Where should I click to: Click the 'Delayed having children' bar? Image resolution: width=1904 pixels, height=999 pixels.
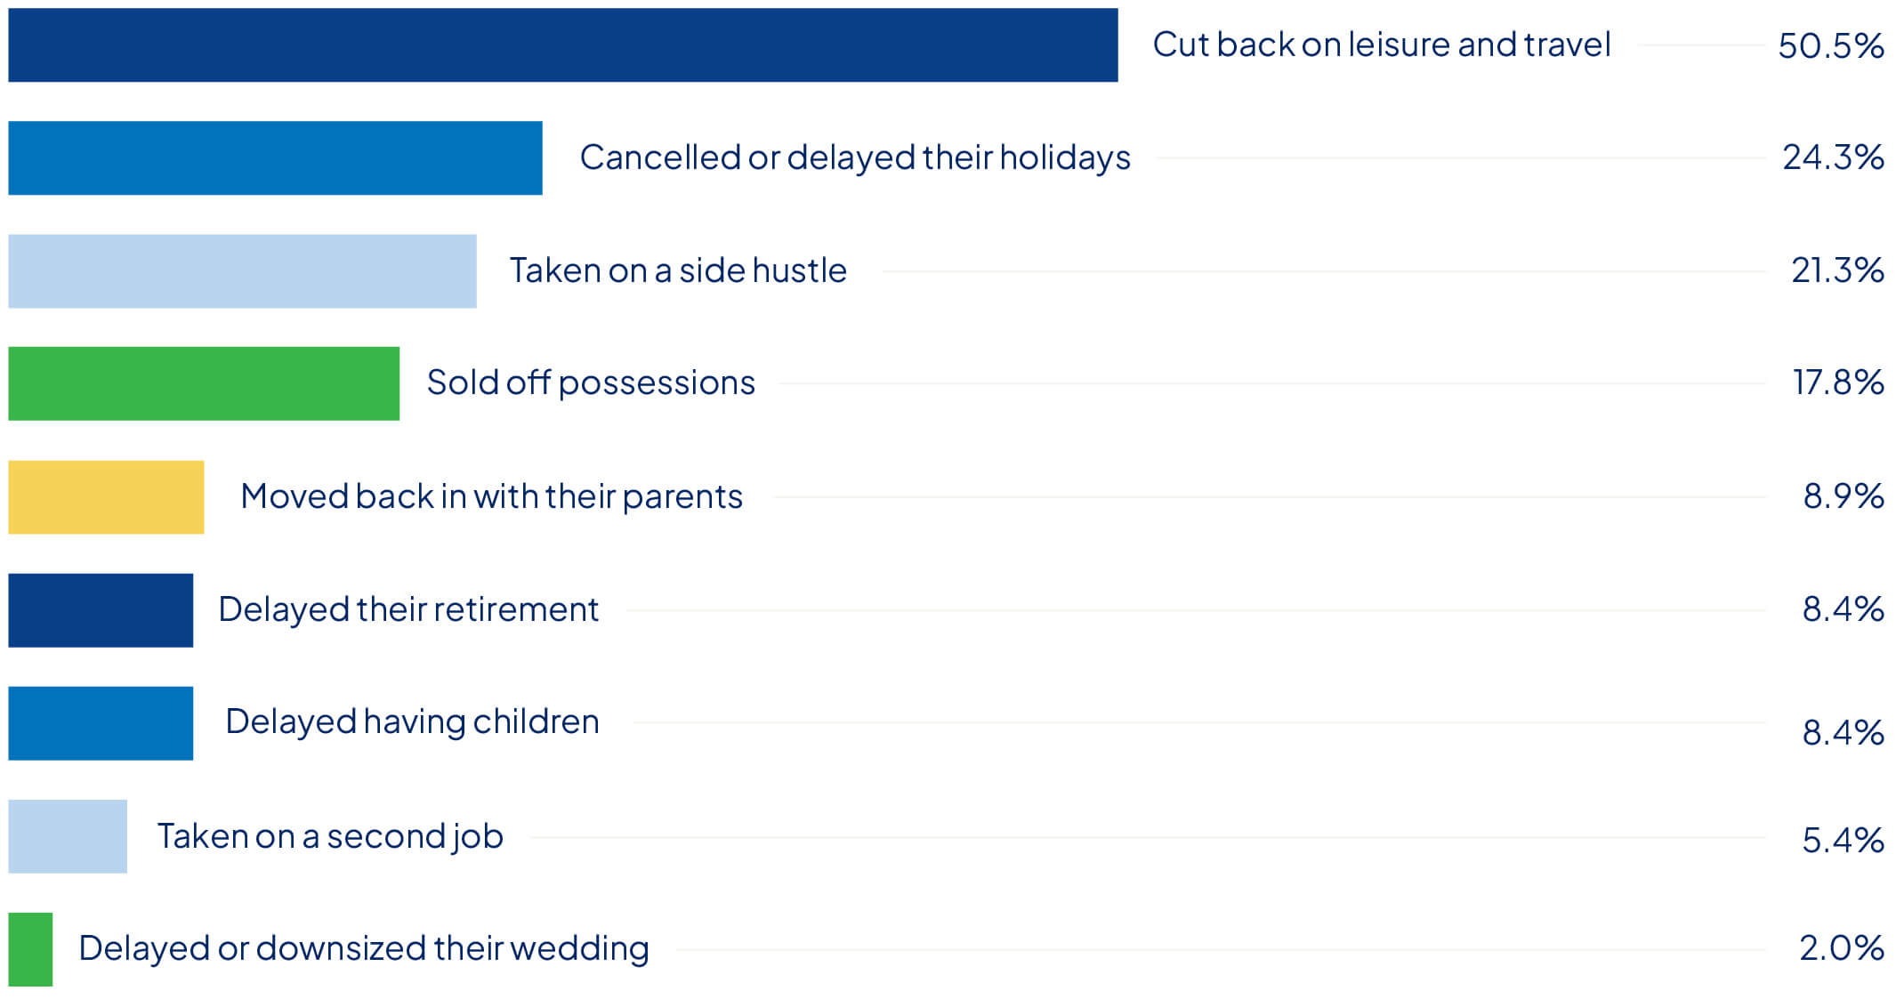[x=101, y=723]
